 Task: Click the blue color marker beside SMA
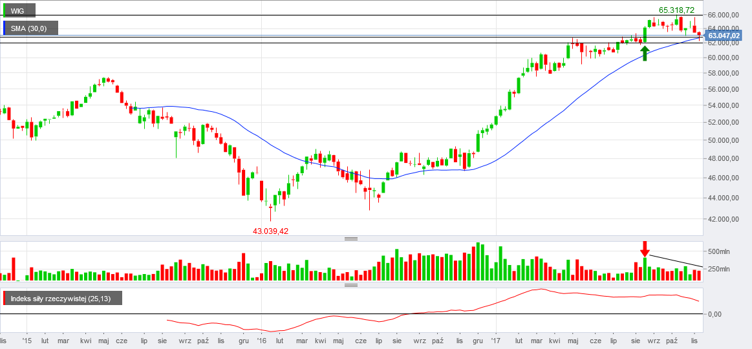tap(5, 28)
